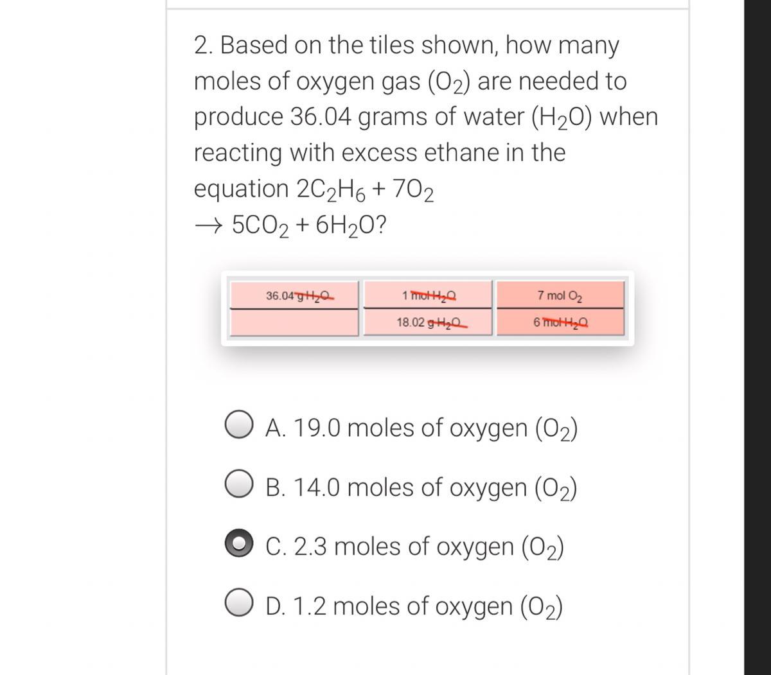This screenshot has width=771, height=675.
Task: Click the selected radio button for option C
Action: click(x=238, y=545)
